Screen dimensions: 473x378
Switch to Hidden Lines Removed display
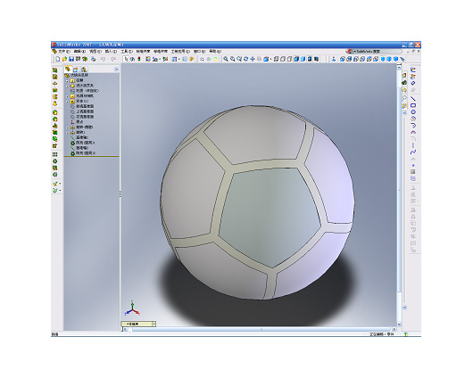(289, 60)
